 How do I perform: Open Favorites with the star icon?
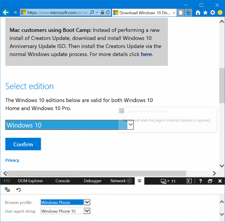coord(205,13)
